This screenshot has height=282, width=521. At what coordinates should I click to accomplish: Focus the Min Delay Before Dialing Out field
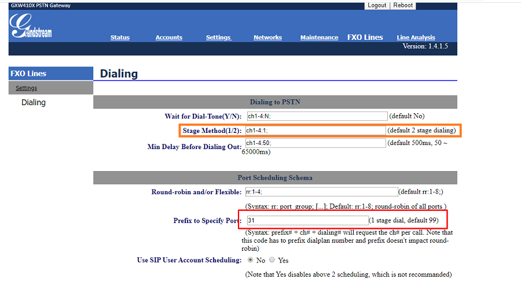tap(316, 143)
